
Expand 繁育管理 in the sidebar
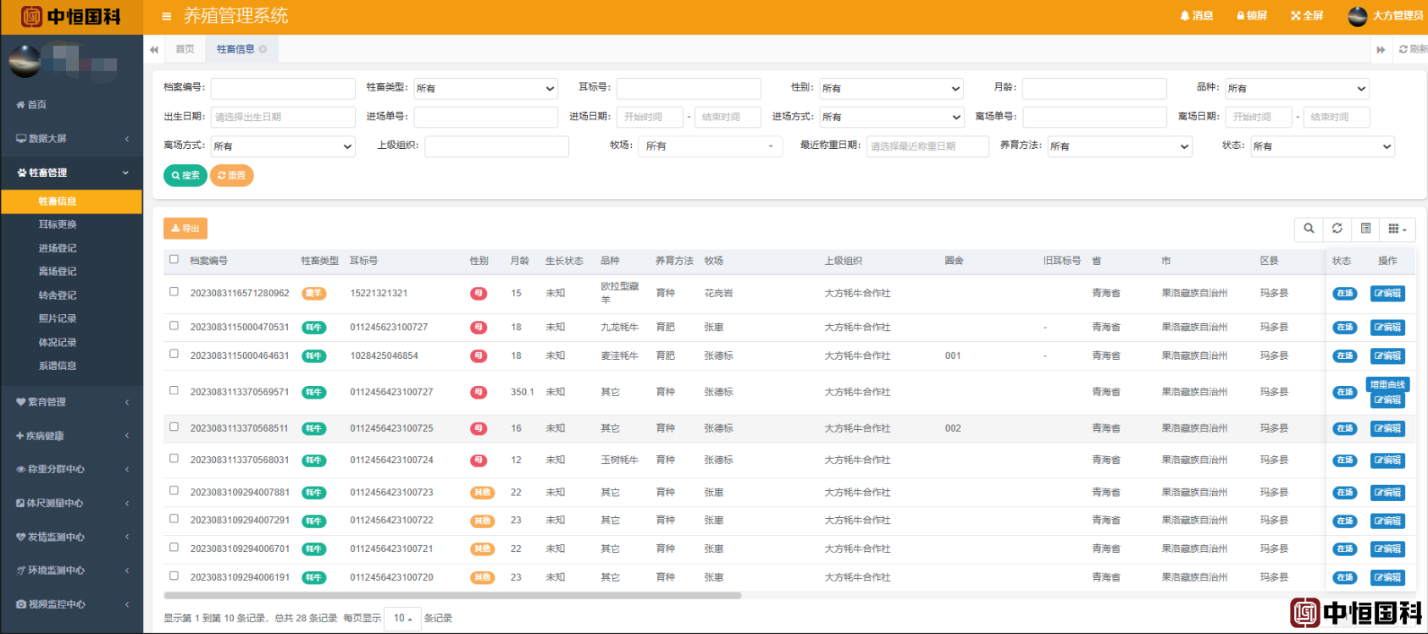[72, 402]
